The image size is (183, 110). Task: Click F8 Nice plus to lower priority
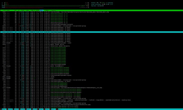coord(47,109)
